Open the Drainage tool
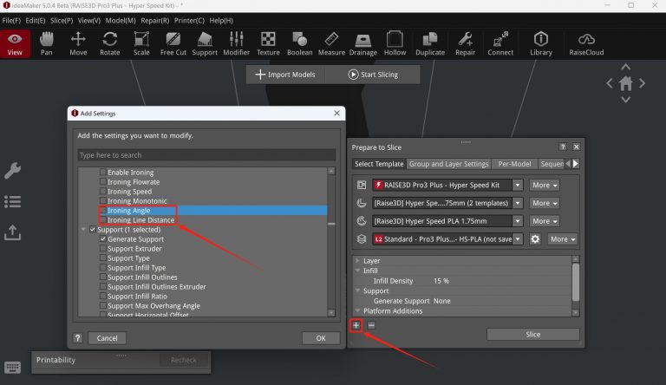Image resolution: width=666 pixels, height=385 pixels. 362,43
